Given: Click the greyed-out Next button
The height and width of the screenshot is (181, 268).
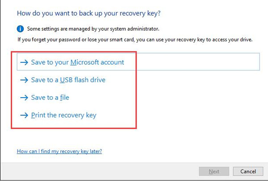Looking at the screenshot, I should (214, 171).
